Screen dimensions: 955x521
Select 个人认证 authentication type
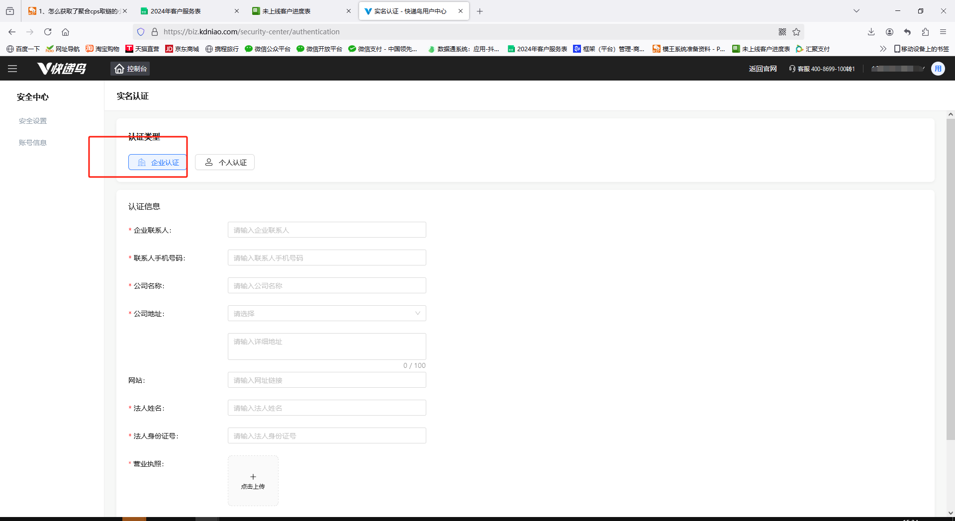225,163
